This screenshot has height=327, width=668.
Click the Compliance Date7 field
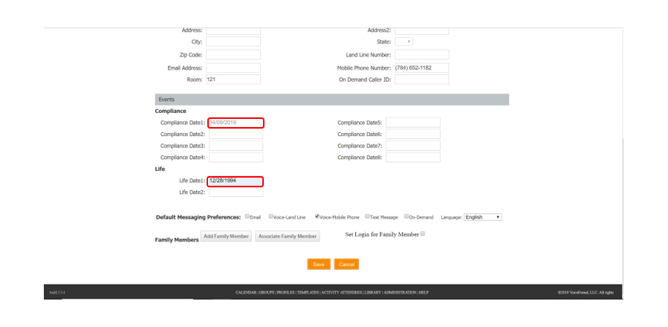413,146
